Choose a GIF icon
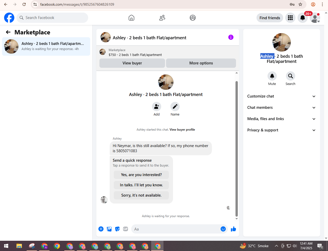The image size is (328, 251). coord(126,229)
